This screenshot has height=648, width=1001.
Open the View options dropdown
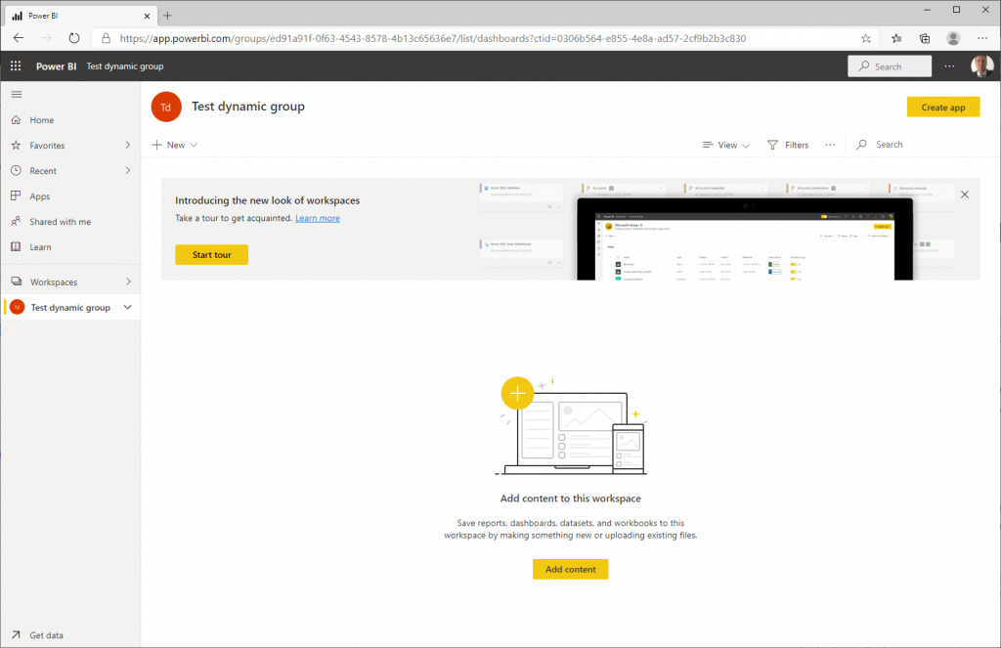(725, 144)
